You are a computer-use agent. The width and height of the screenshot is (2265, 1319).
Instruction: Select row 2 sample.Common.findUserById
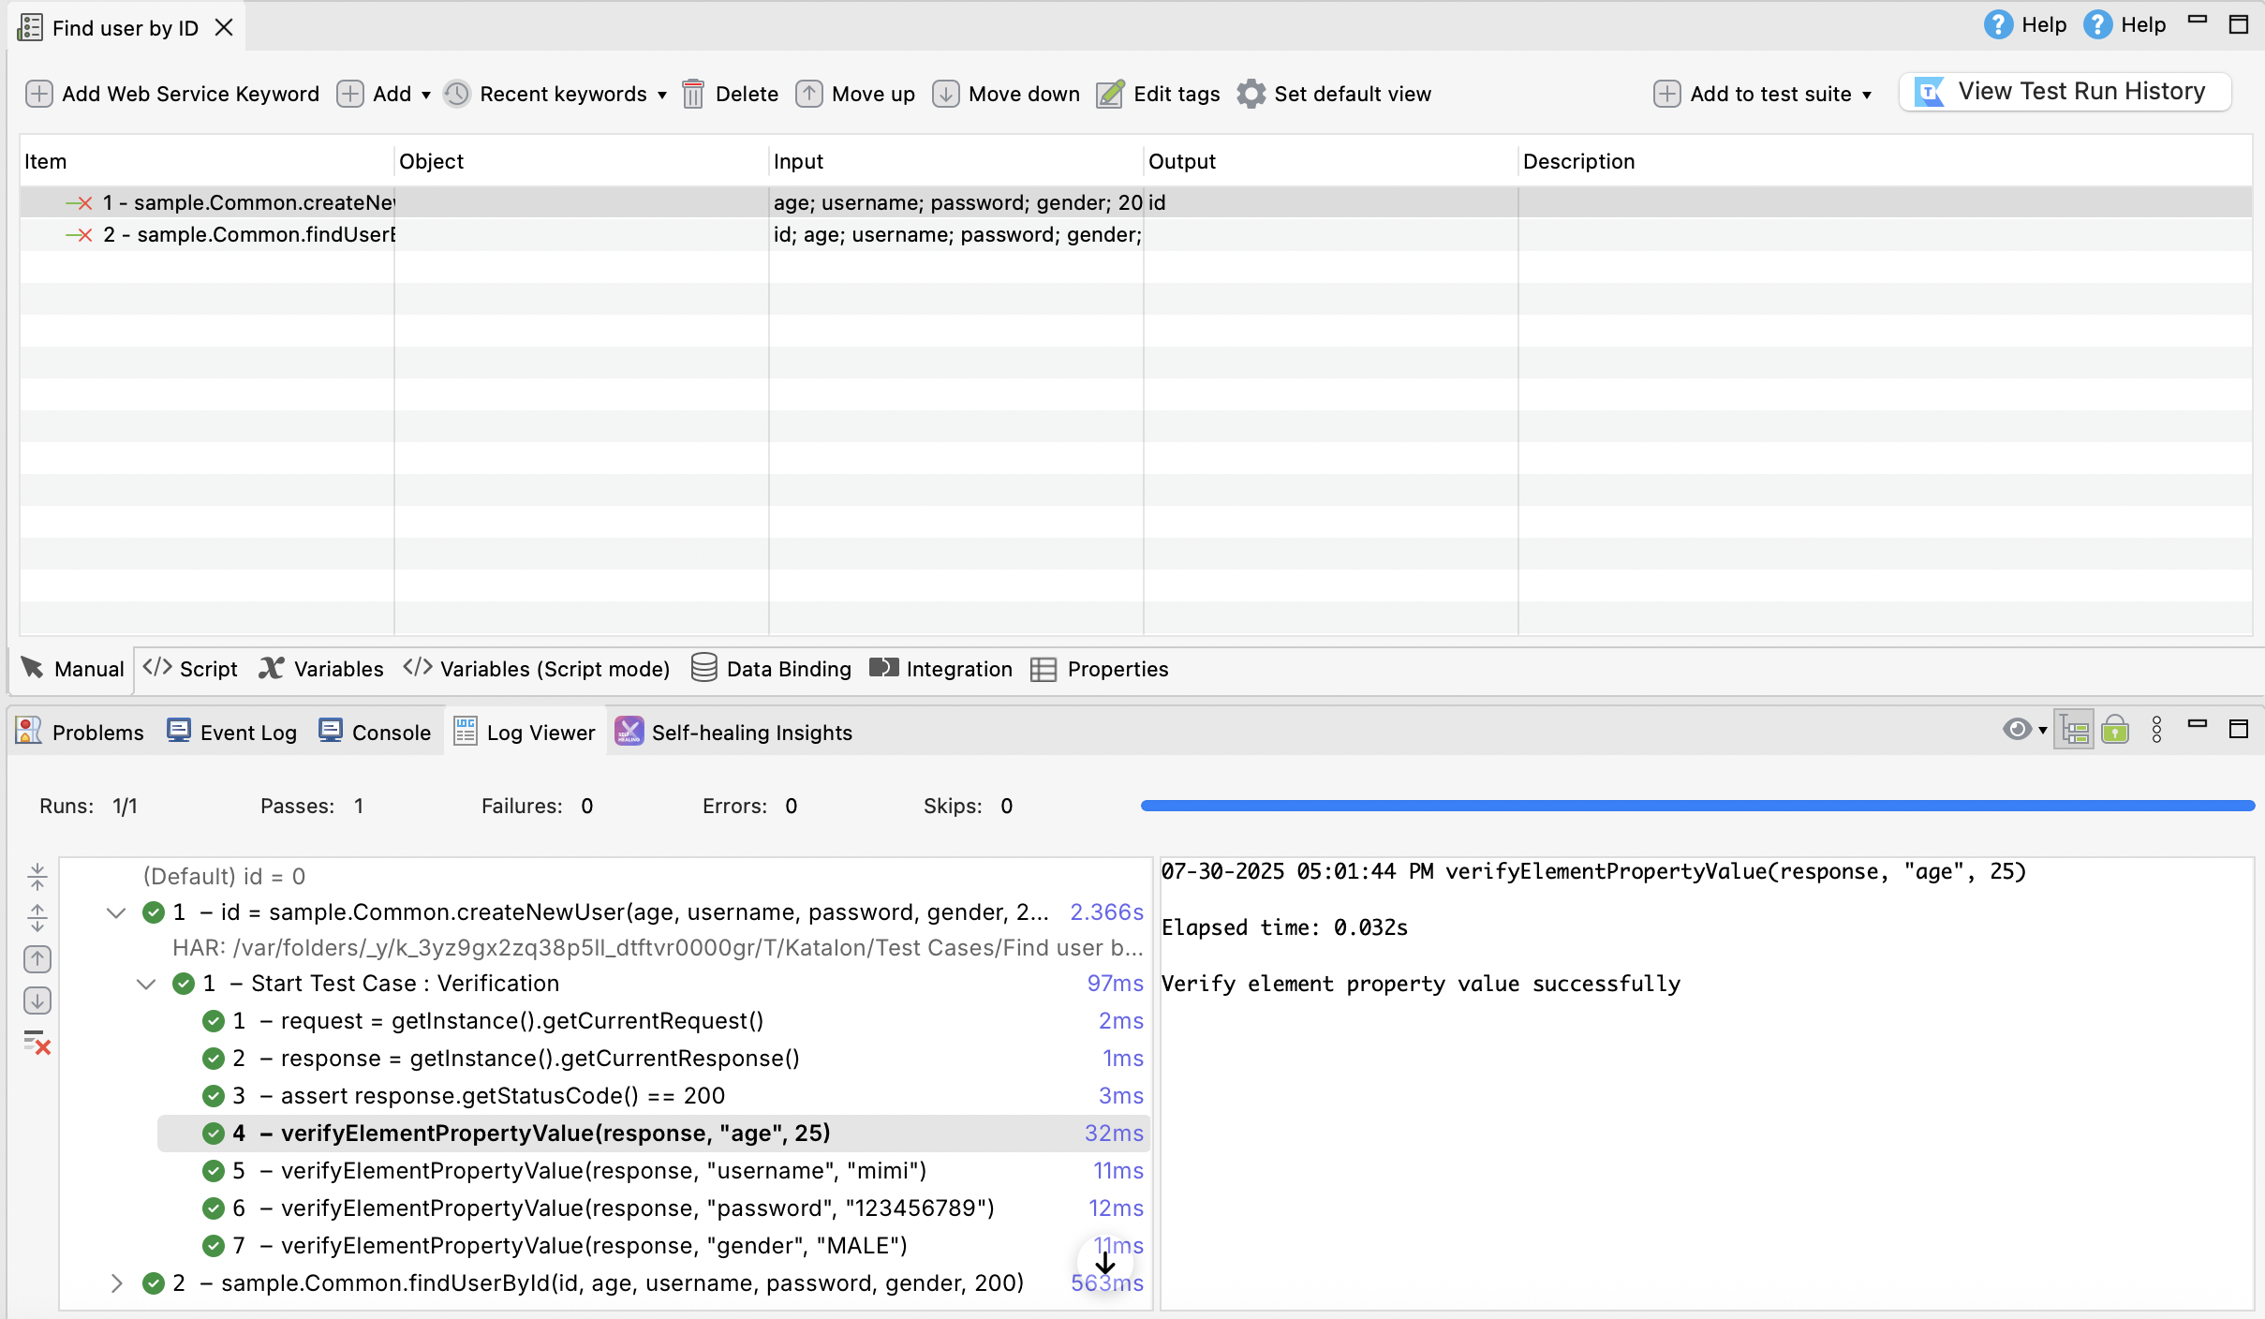click(x=1135, y=234)
